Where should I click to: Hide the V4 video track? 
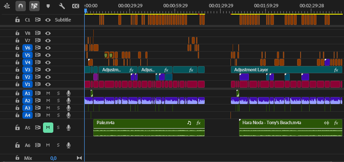[48, 62]
